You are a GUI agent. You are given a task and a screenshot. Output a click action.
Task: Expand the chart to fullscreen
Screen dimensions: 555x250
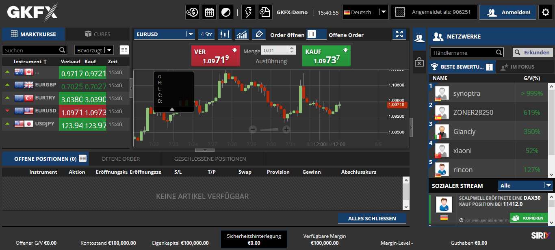399,34
